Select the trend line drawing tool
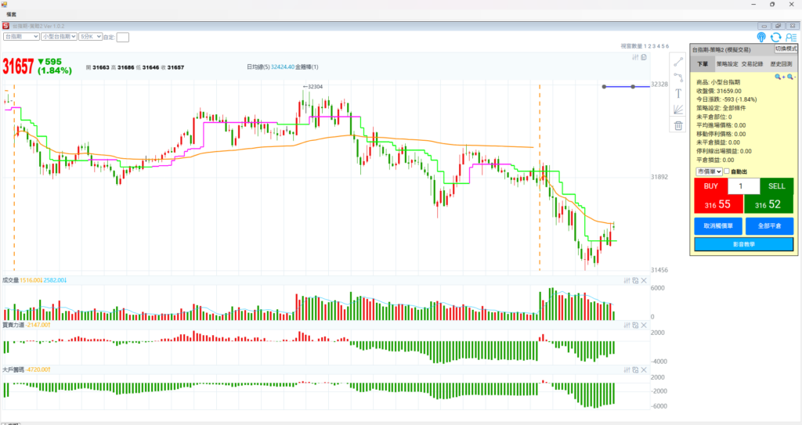The image size is (802, 425). pos(678,61)
